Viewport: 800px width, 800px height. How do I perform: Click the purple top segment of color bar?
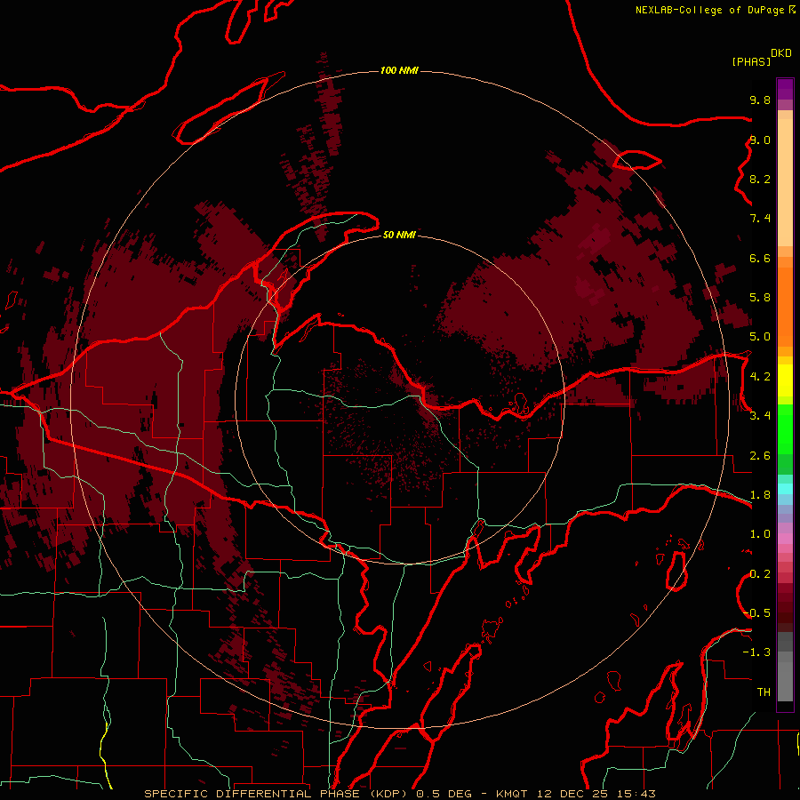[x=785, y=90]
